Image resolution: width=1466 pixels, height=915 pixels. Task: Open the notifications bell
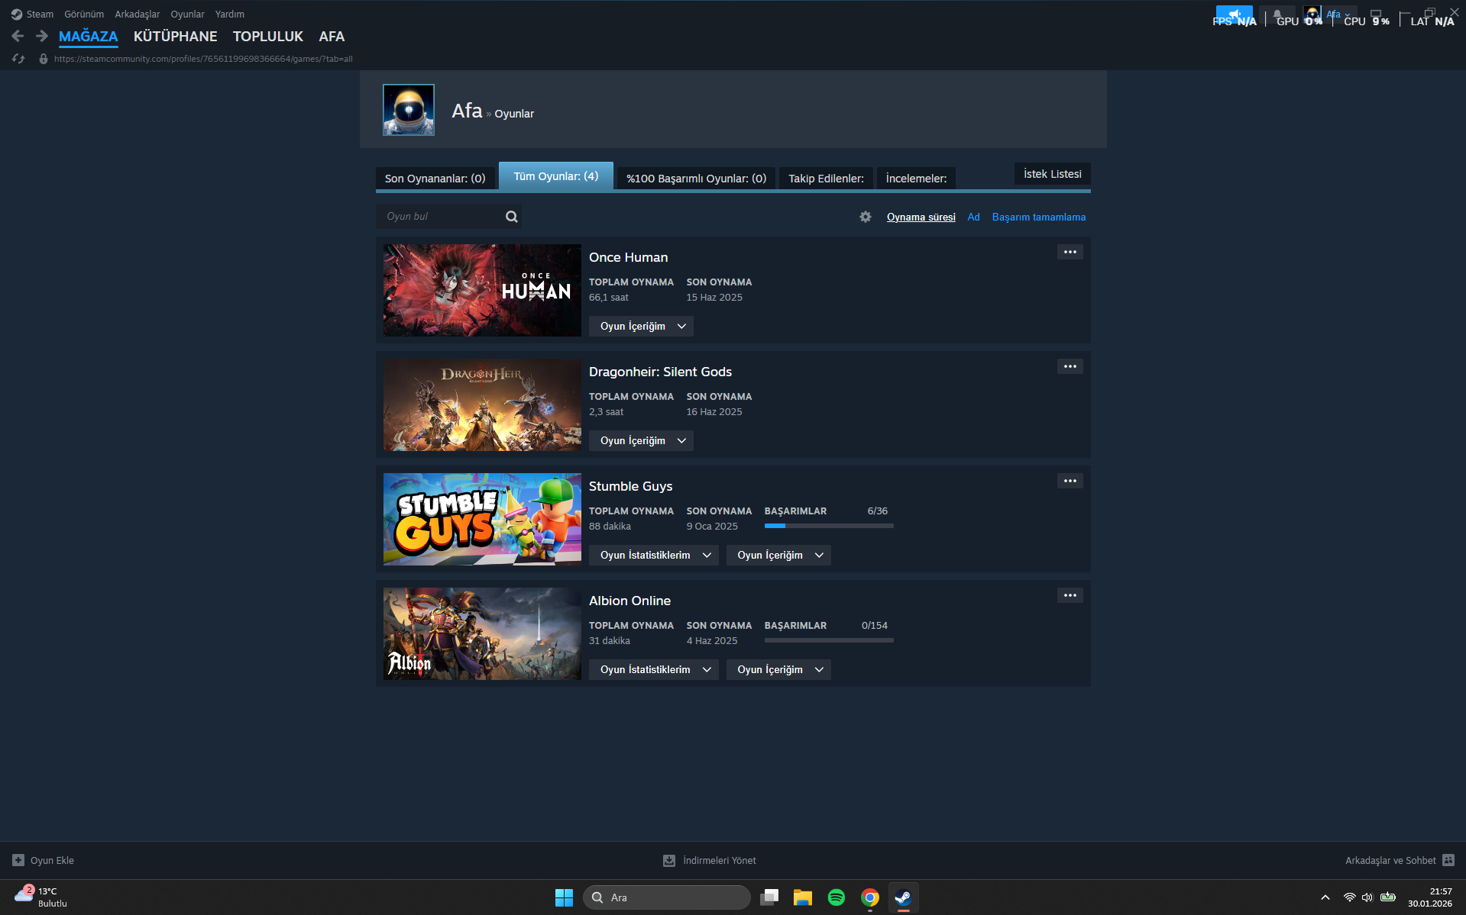pyautogui.click(x=1277, y=15)
